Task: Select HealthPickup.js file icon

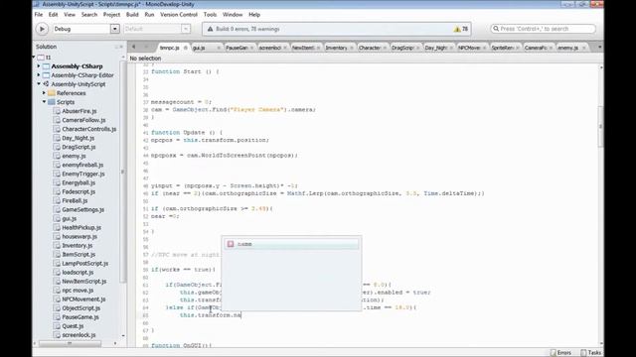Action: [57, 227]
